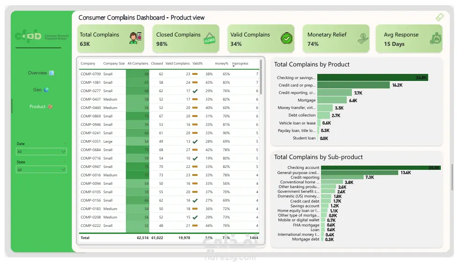Screen dimensions: 460x262
Task: Open the Date dropdown
Action: tap(41, 152)
